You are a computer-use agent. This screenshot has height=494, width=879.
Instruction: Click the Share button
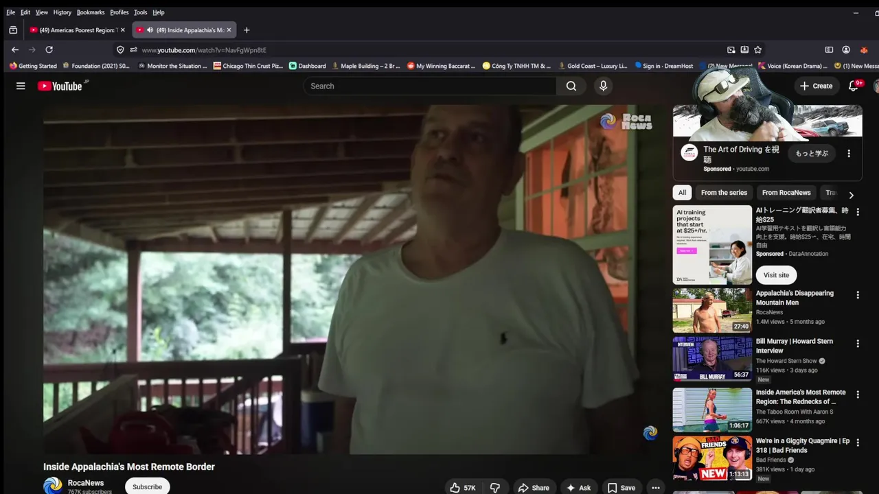(534, 488)
